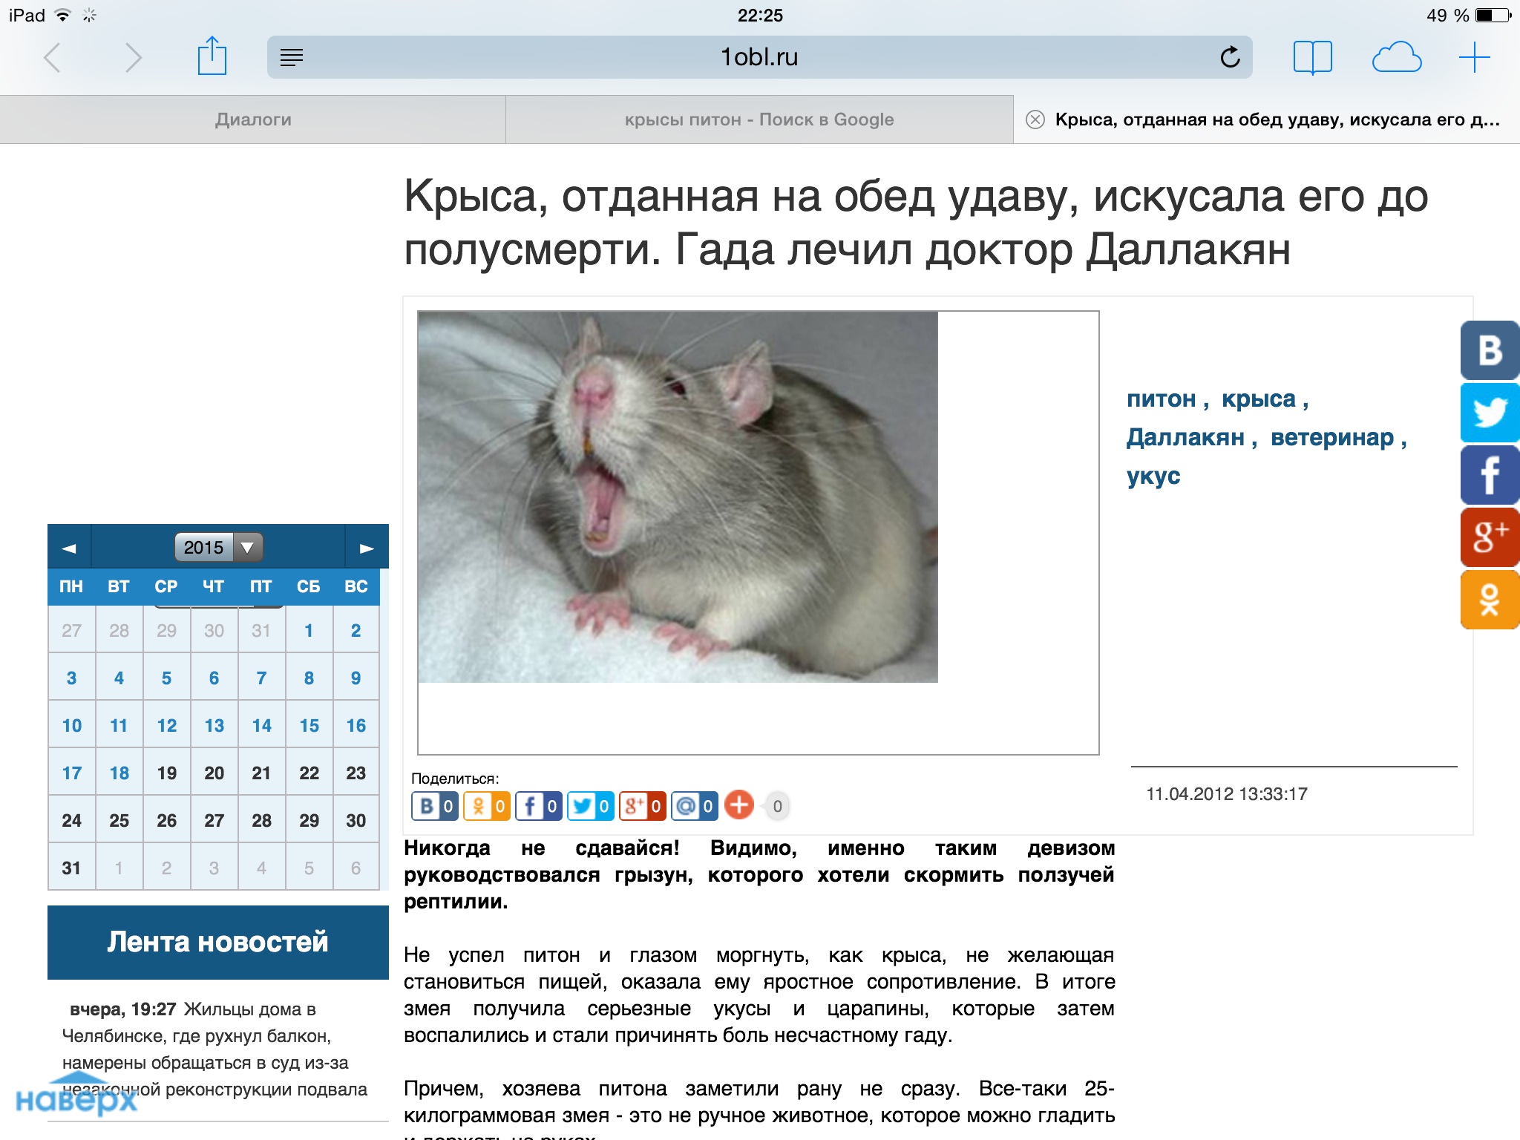Screen dimensions: 1520x1140
Task: Open Reader view lines icon
Action: (292, 57)
